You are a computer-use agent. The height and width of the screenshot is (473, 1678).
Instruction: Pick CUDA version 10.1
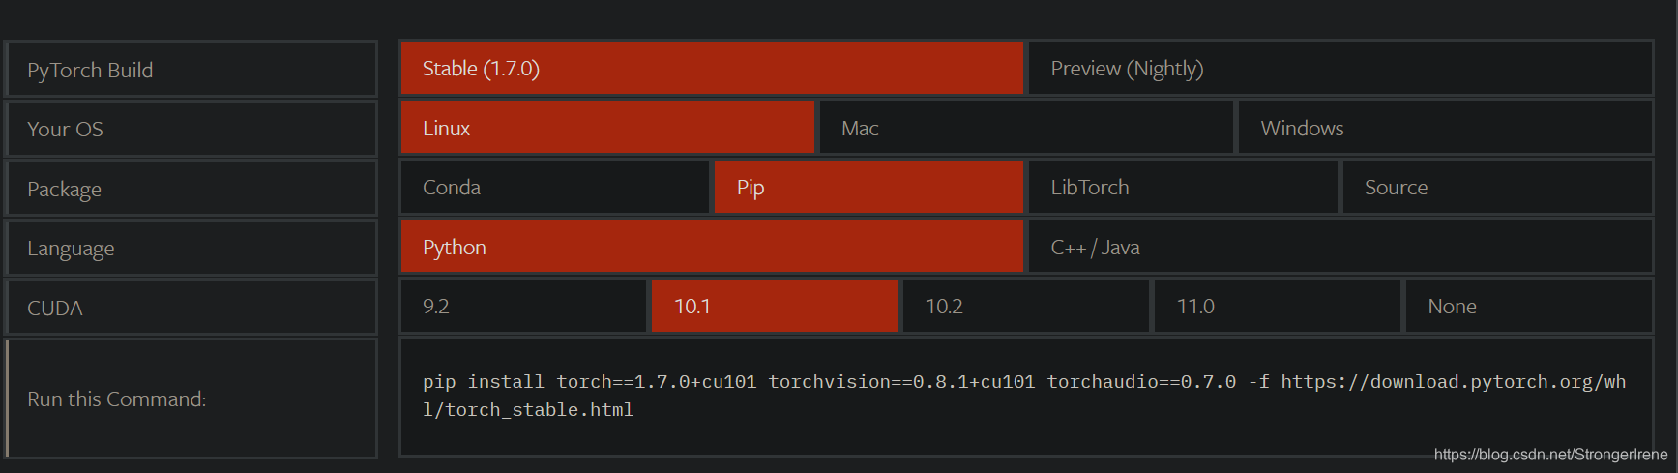[x=775, y=307]
